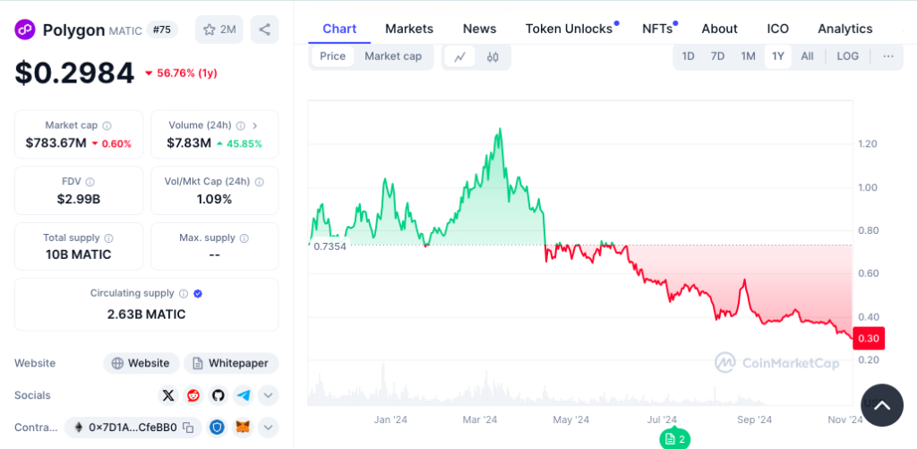Switch to the Markets tab
Image resolution: width=917 pixels, height=449 pixels.
click(x=409, y=29)
